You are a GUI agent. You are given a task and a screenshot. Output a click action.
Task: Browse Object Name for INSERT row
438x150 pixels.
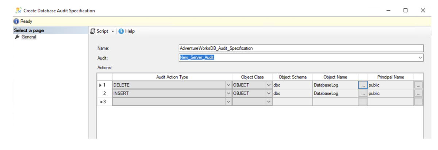coord(363,93)
